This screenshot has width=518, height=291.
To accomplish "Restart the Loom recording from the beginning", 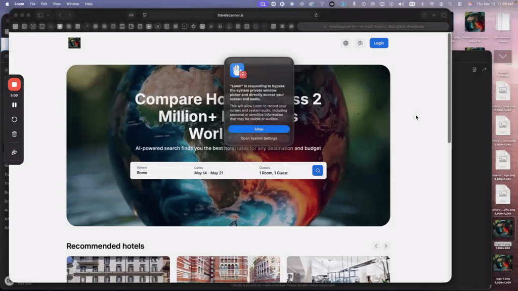I will 14,119.
